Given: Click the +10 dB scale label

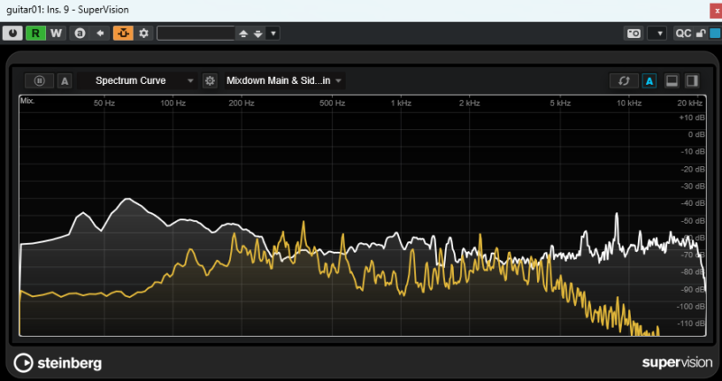Looking at the screenshot, I should (692, 117).
